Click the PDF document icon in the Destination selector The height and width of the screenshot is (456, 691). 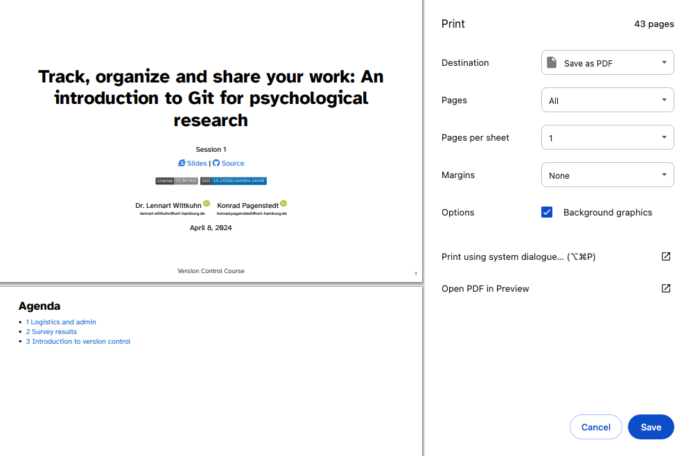click(552, 62)
